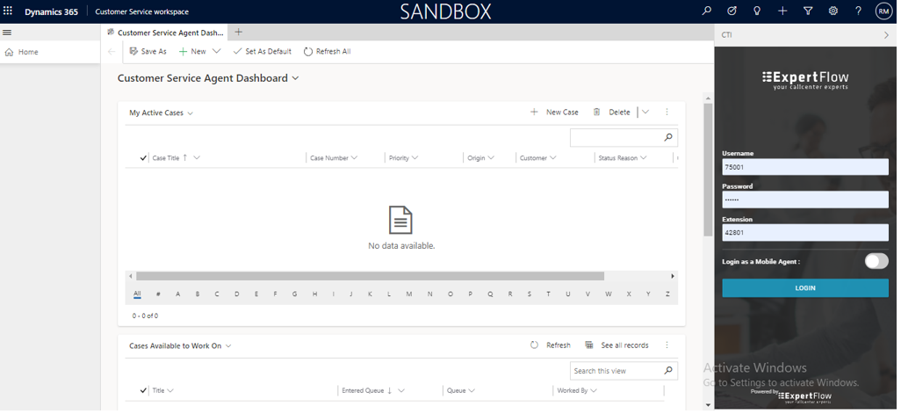The height and width of the screenshot is (414, 901).
Task: Click the RM user avatar
Action: [x=883, y=11]
